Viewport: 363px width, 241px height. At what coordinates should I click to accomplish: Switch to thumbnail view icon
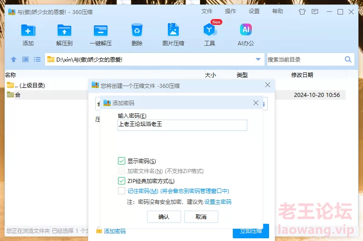[x=25, y=60]
